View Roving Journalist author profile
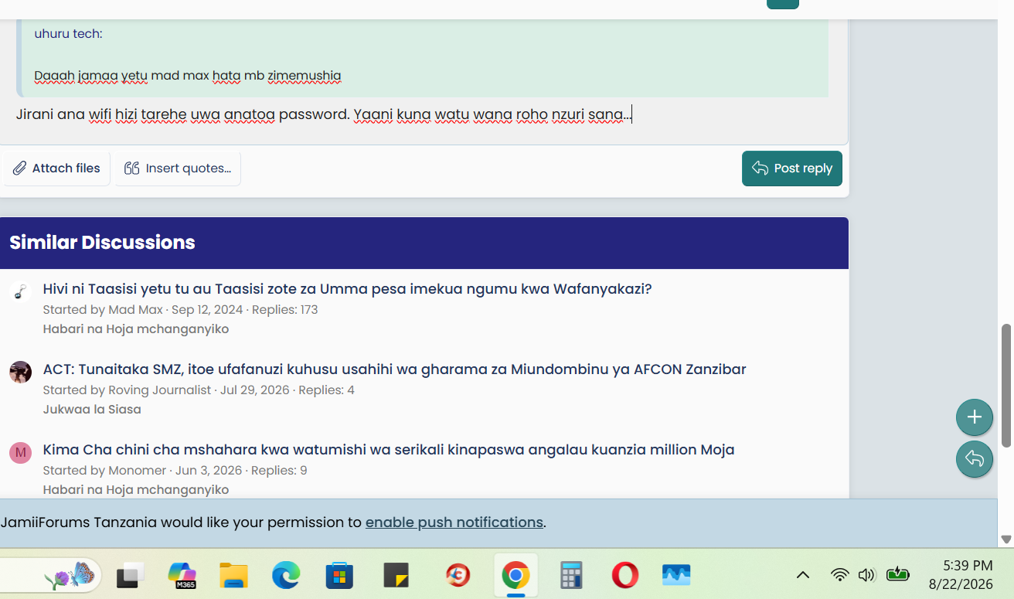 click(159, 390)
